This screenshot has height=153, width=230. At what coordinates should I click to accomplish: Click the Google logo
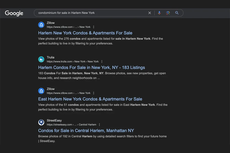(14, 13)
